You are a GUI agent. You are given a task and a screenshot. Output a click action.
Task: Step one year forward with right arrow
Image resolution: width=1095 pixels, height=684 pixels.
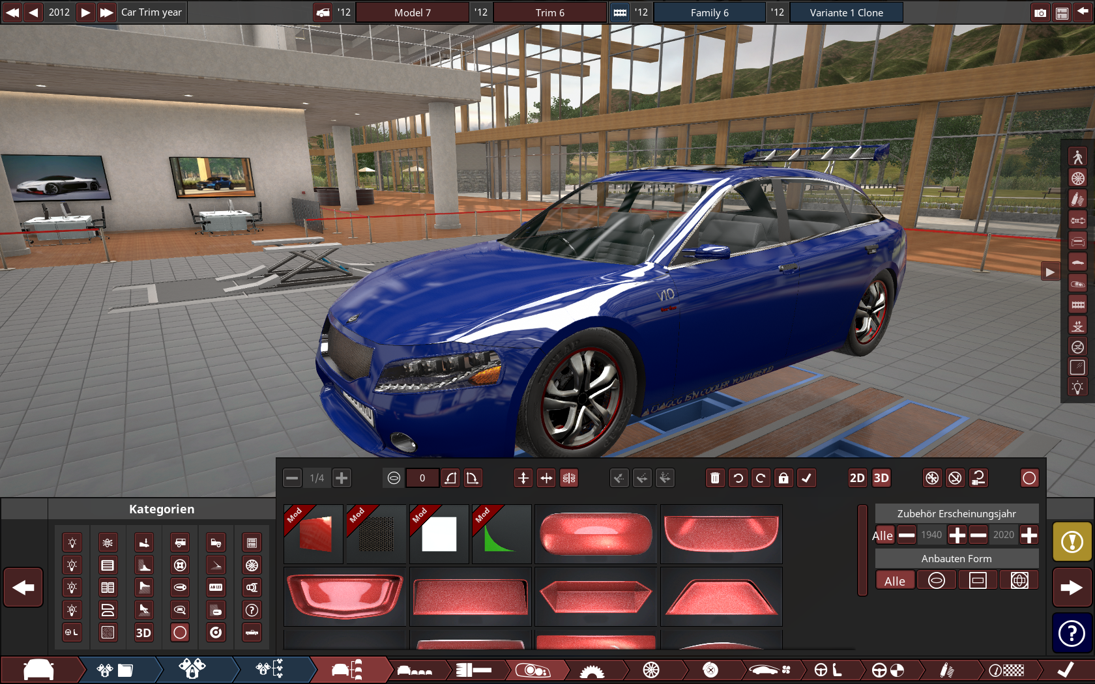click(x=85, y=12)
